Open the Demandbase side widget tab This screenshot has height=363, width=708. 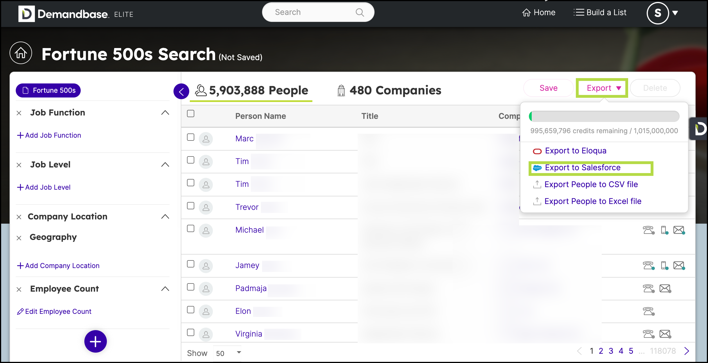pos(699,129)
